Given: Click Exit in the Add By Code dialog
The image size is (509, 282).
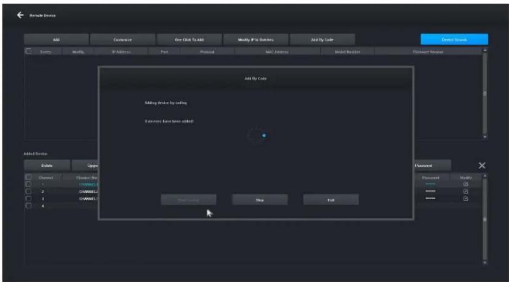Looking at the screenshot, I should coord(331,200).
